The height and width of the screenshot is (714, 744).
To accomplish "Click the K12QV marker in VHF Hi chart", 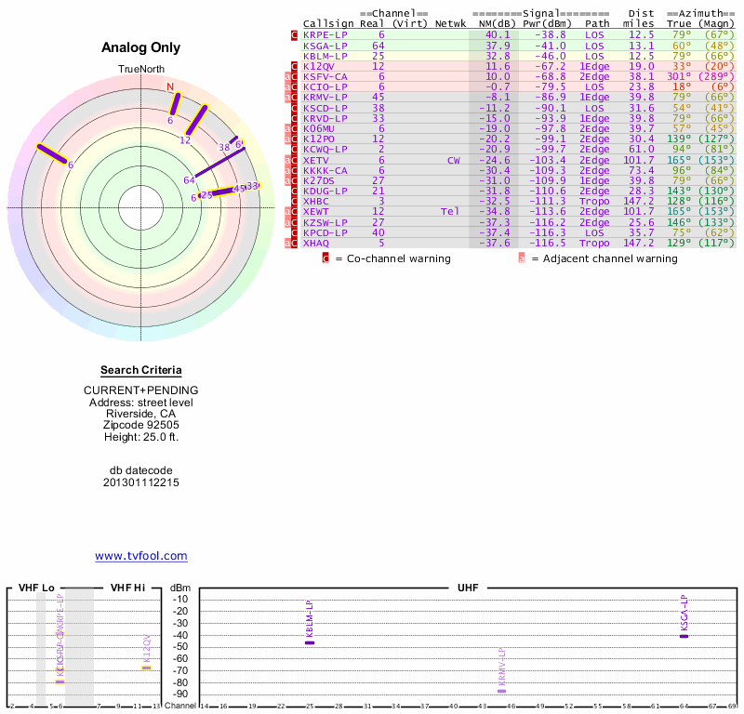I will click(x=146, y=668).
